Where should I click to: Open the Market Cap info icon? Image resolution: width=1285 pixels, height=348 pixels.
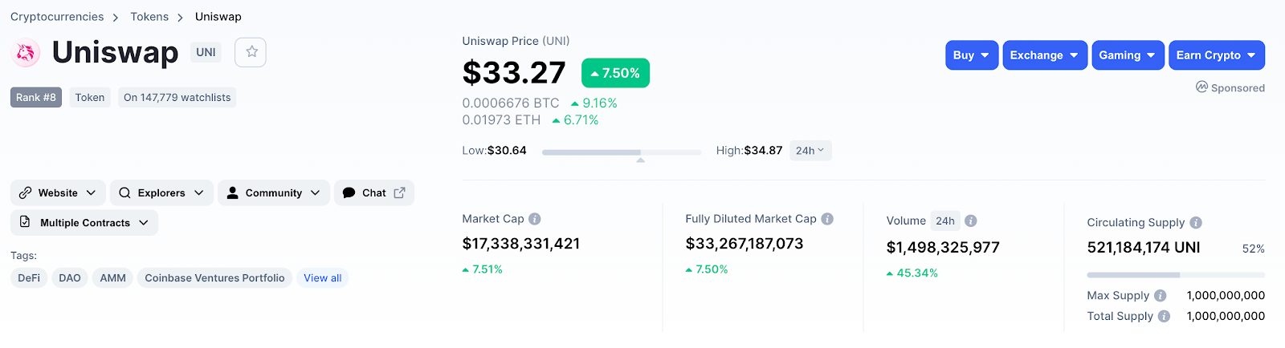pyautogui.click(x=535, y=219)
